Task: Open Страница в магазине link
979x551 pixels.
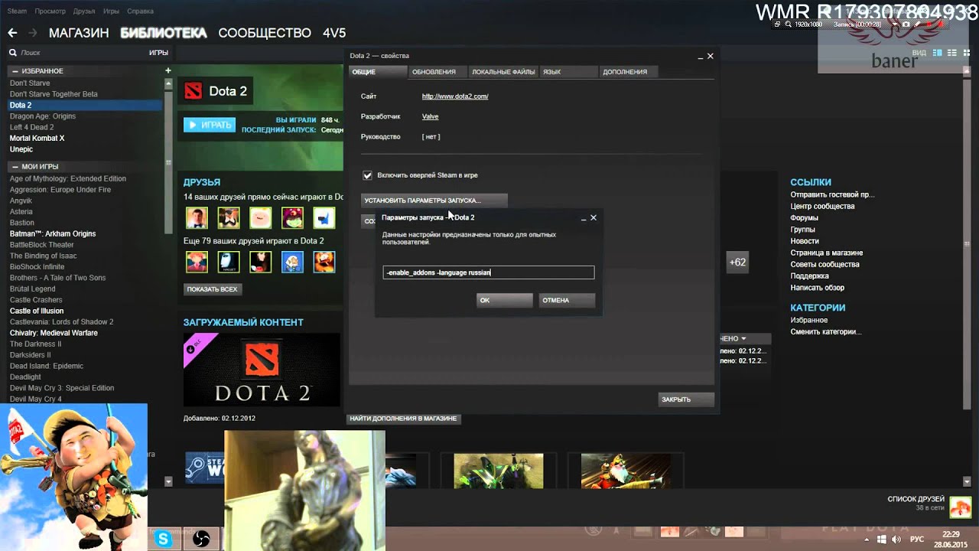Action: pos(826,253)
